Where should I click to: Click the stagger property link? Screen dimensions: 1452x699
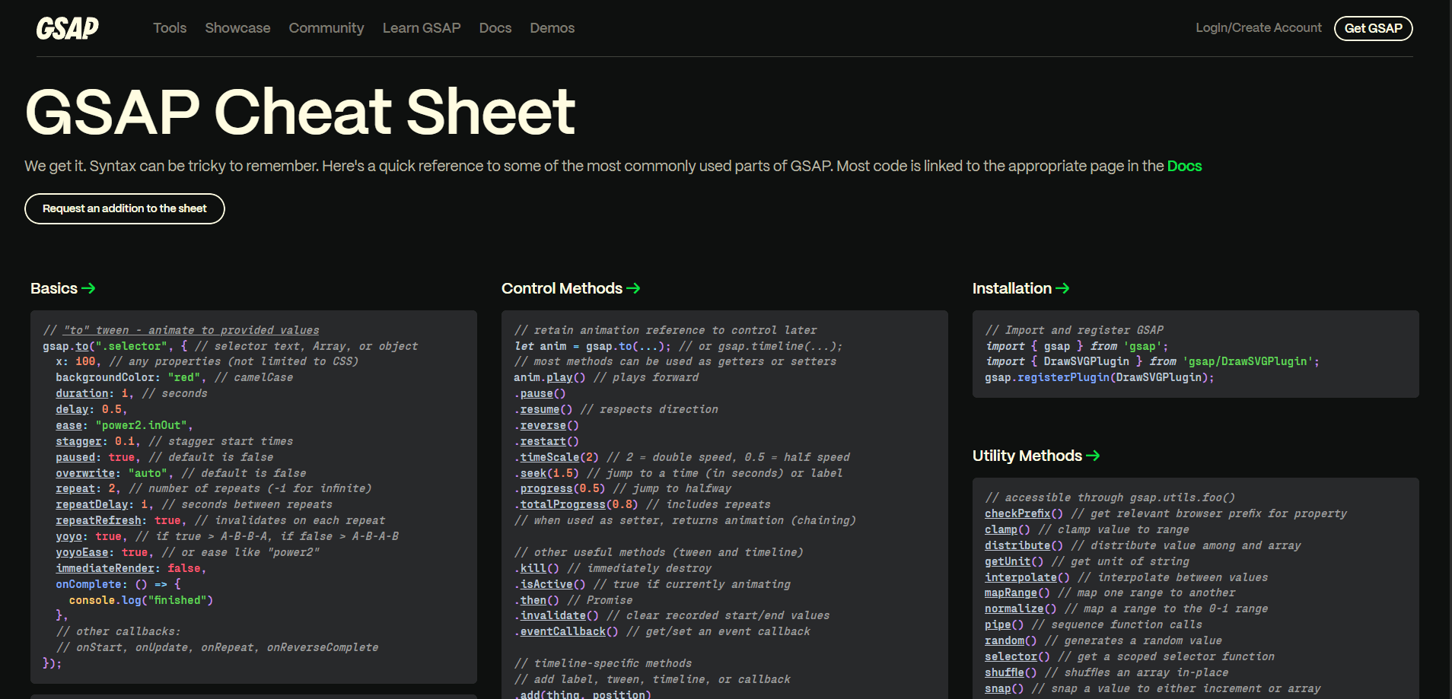(x=78, y=441)
